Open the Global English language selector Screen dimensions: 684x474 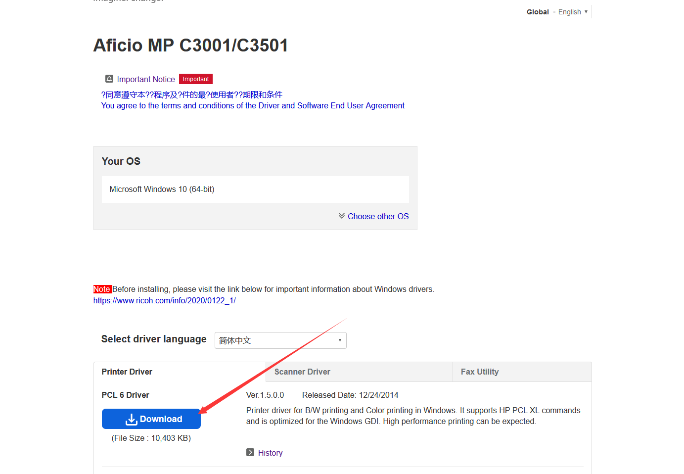pos(557,12)
